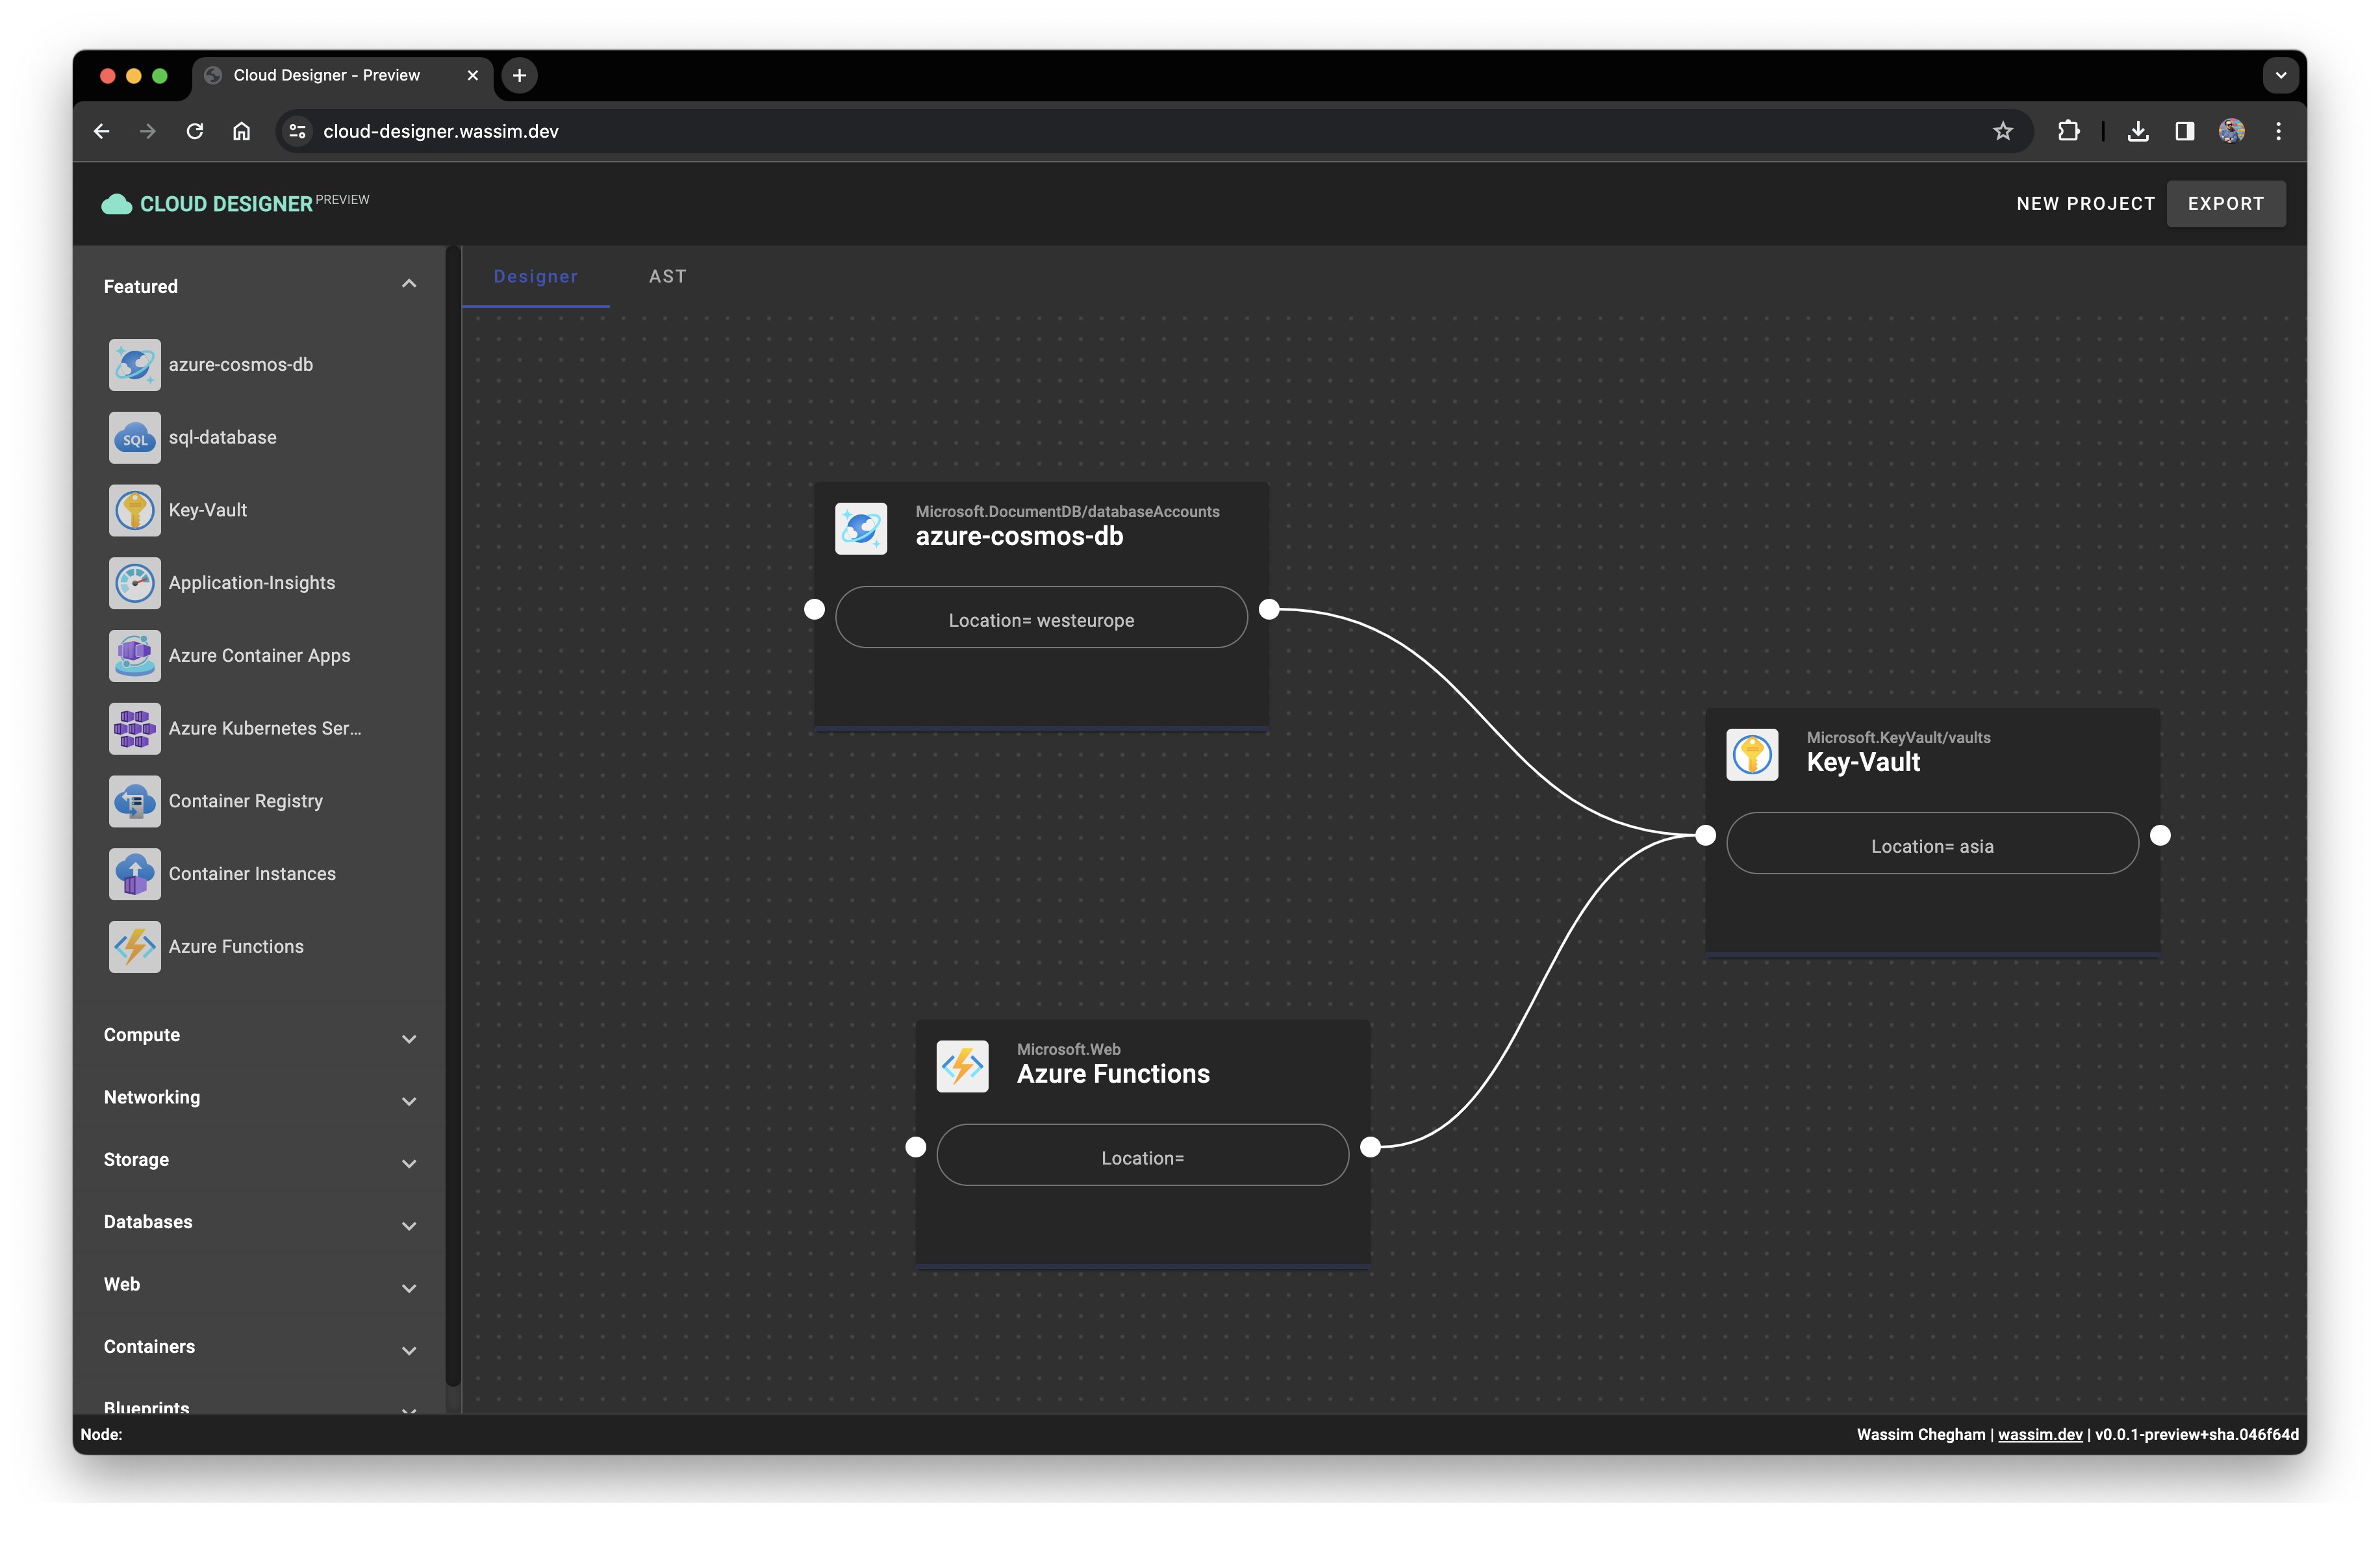
Task: Expand the Compute section
Action: 409,1039
